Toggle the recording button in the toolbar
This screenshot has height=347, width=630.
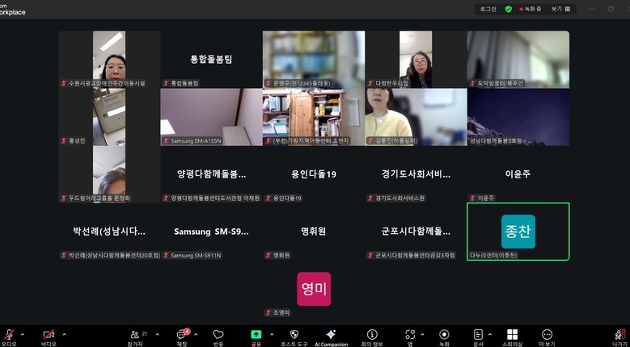tap(443, 335)
